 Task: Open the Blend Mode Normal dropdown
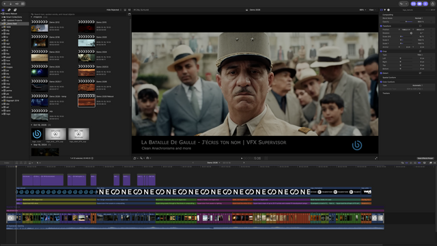pyautogui.click(x=419, y=18)
